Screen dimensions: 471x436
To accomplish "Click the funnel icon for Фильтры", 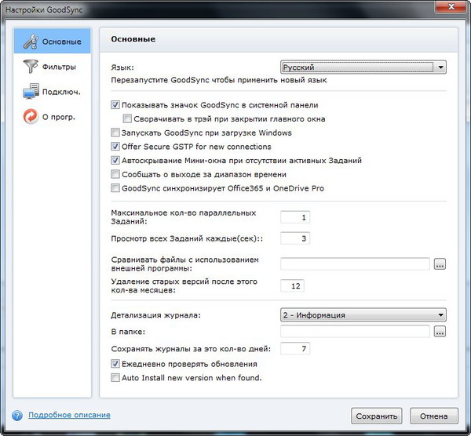I will tap(31, 66).
